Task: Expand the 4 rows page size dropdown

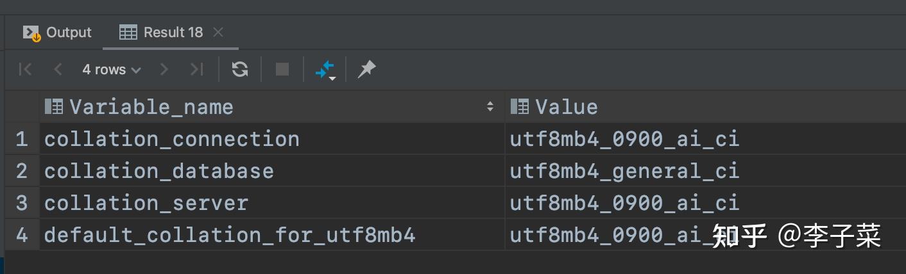Action: [x=111, y=69]
